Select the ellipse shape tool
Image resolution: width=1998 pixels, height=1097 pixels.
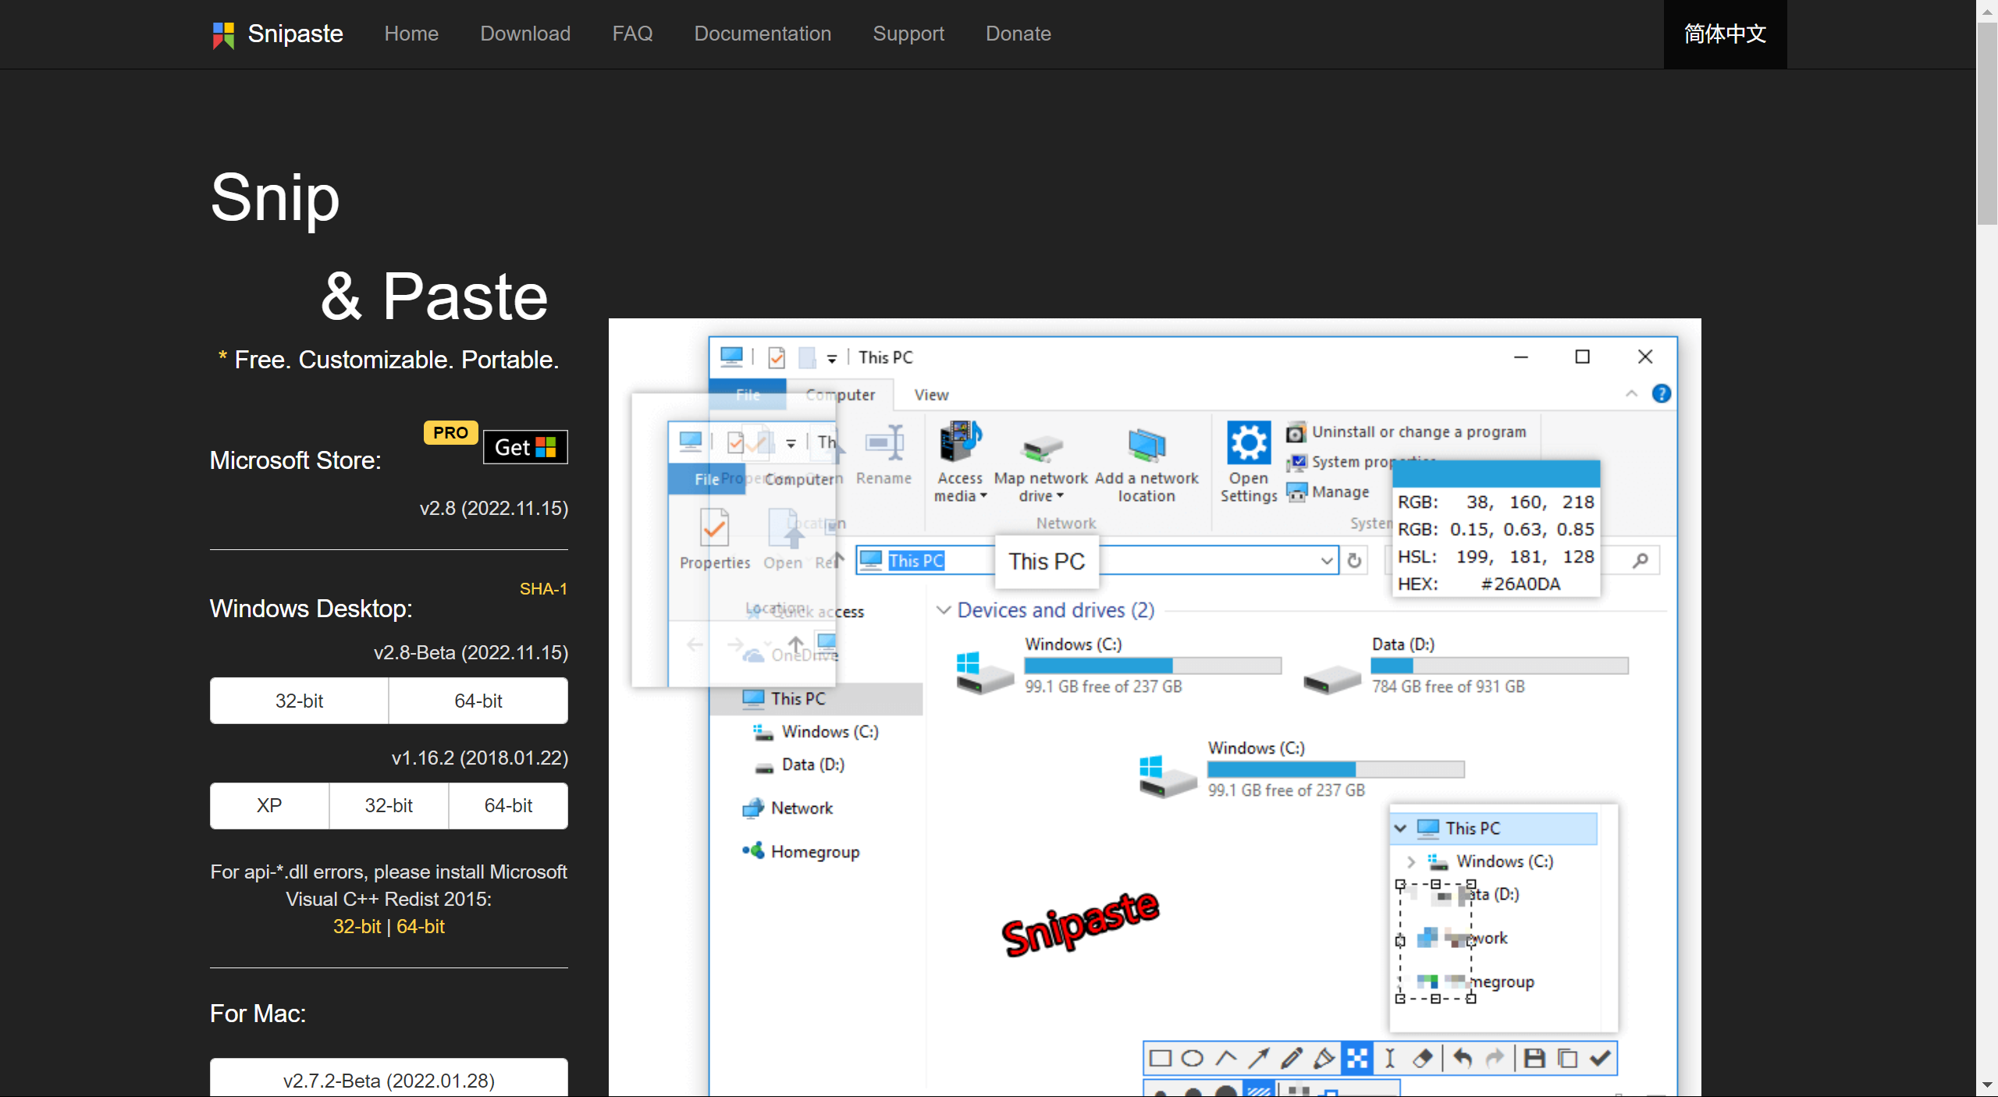click(x=1193, y=1058)
